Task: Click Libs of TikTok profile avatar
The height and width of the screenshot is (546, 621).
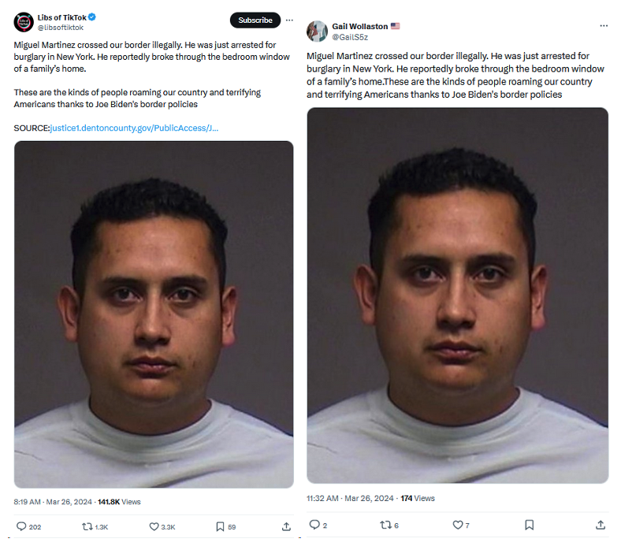Action: tap(24, 22)
